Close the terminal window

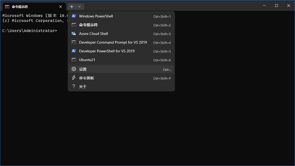point(289,6)
